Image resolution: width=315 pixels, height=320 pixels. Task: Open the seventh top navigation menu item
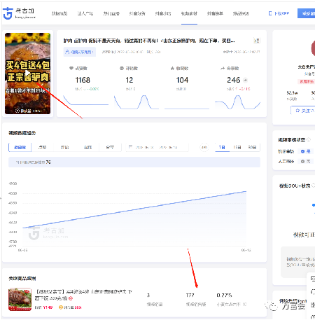(215, 13)
